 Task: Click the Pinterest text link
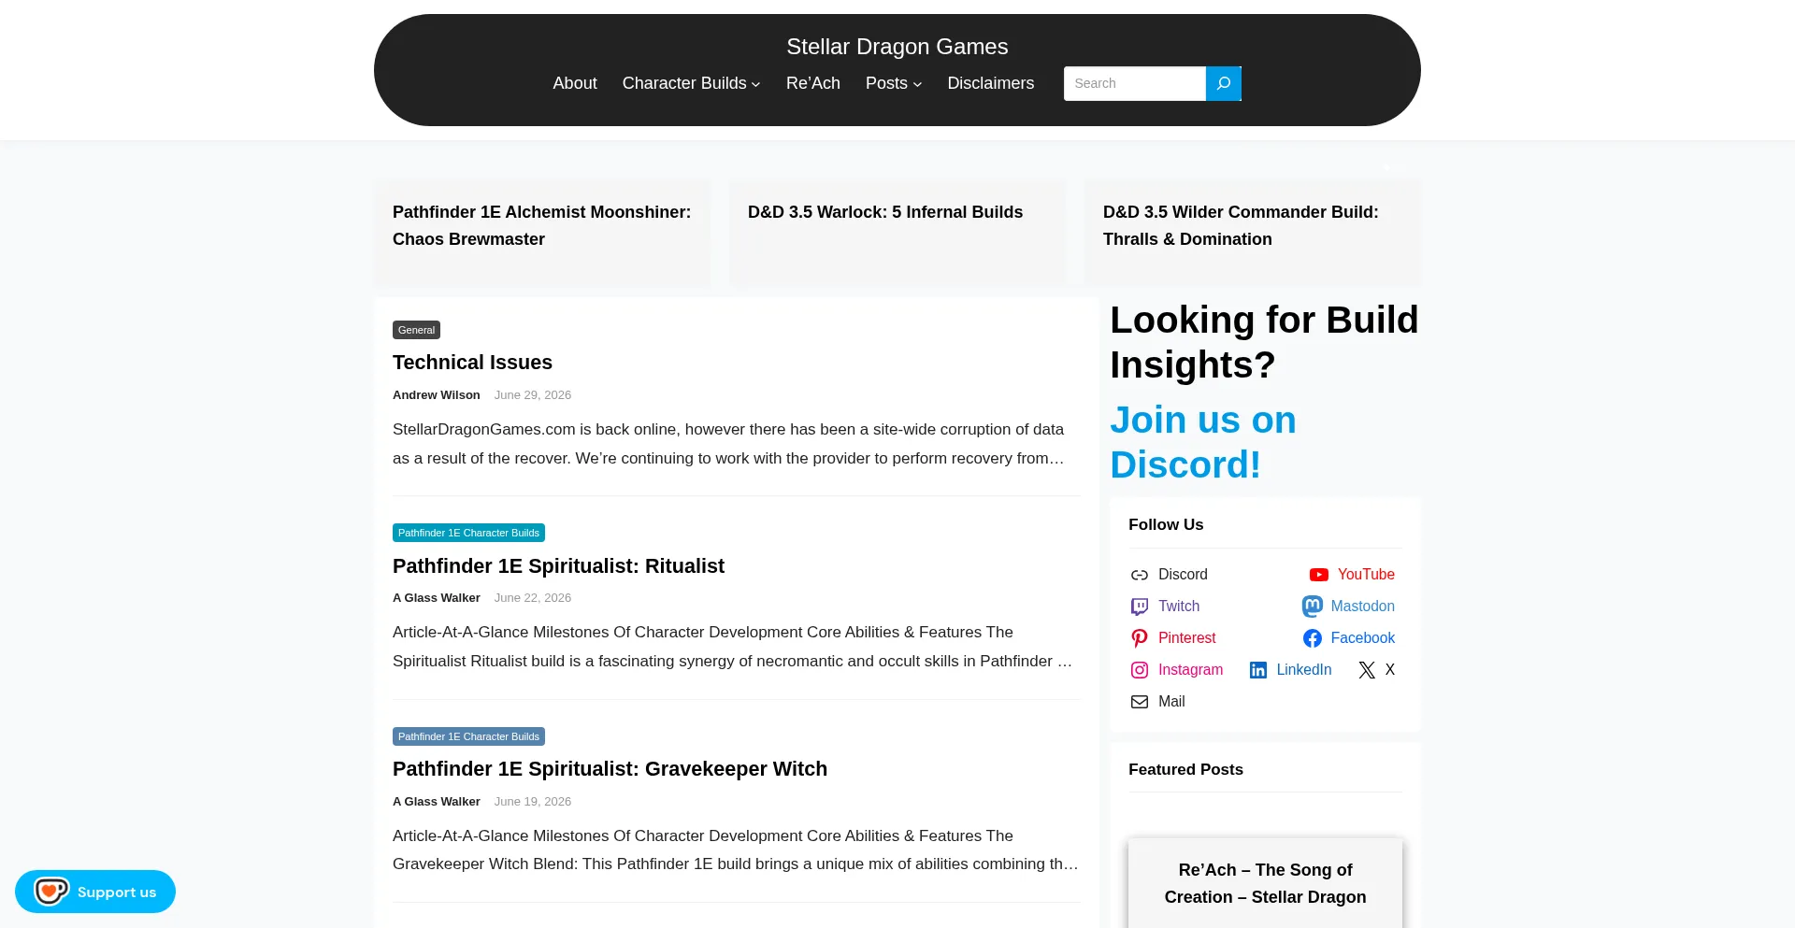pyautogui.click(x=1186, y=638)
